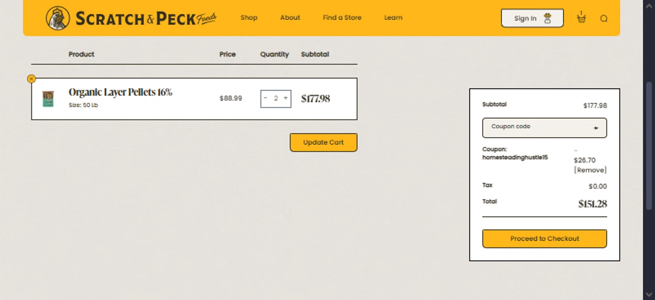Click Proceed to Checkout
Image resolution: width=655 pixels, height=300 pixels.
(545, 239)
